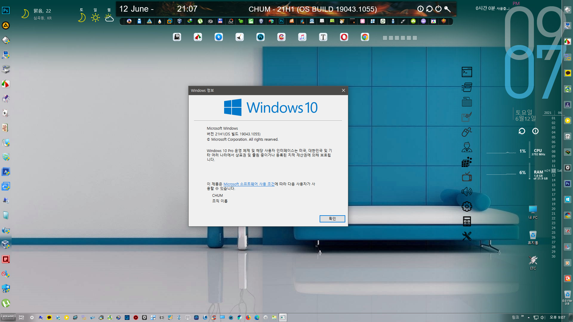Screen dimensions: 573x322
Task: Open KakaoTalk from the taskbar
Action: (49, 318)
